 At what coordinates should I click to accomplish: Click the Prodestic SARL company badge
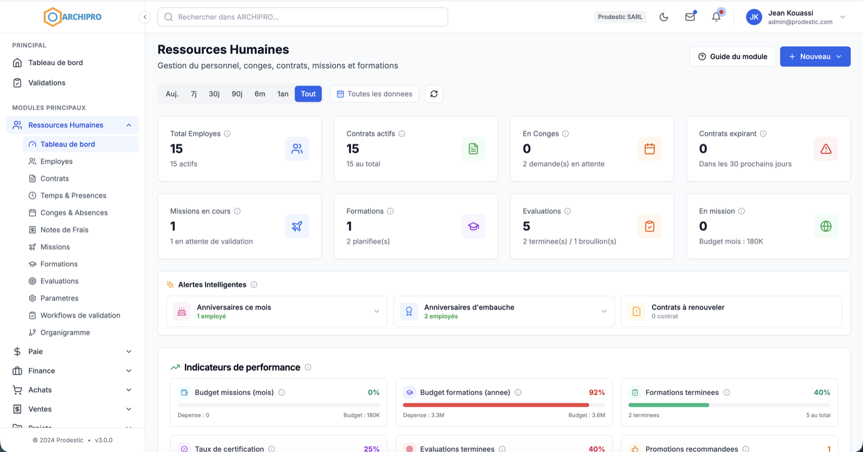point(620,17)
